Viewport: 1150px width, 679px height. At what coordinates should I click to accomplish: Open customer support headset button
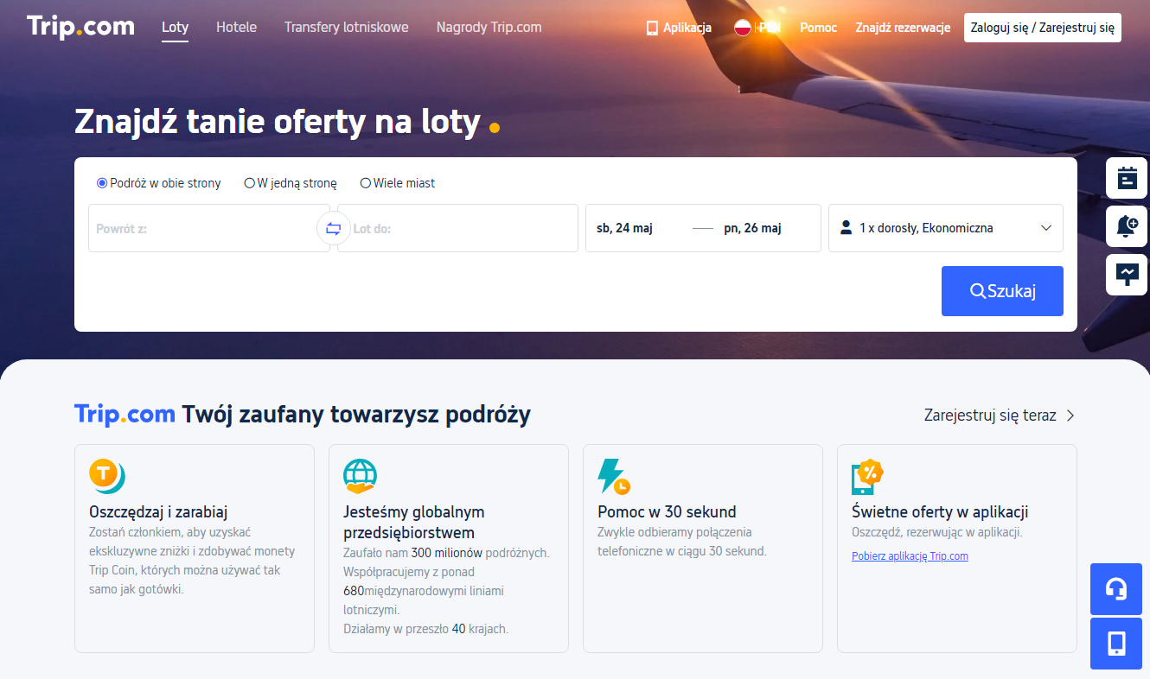(1116, 589)
